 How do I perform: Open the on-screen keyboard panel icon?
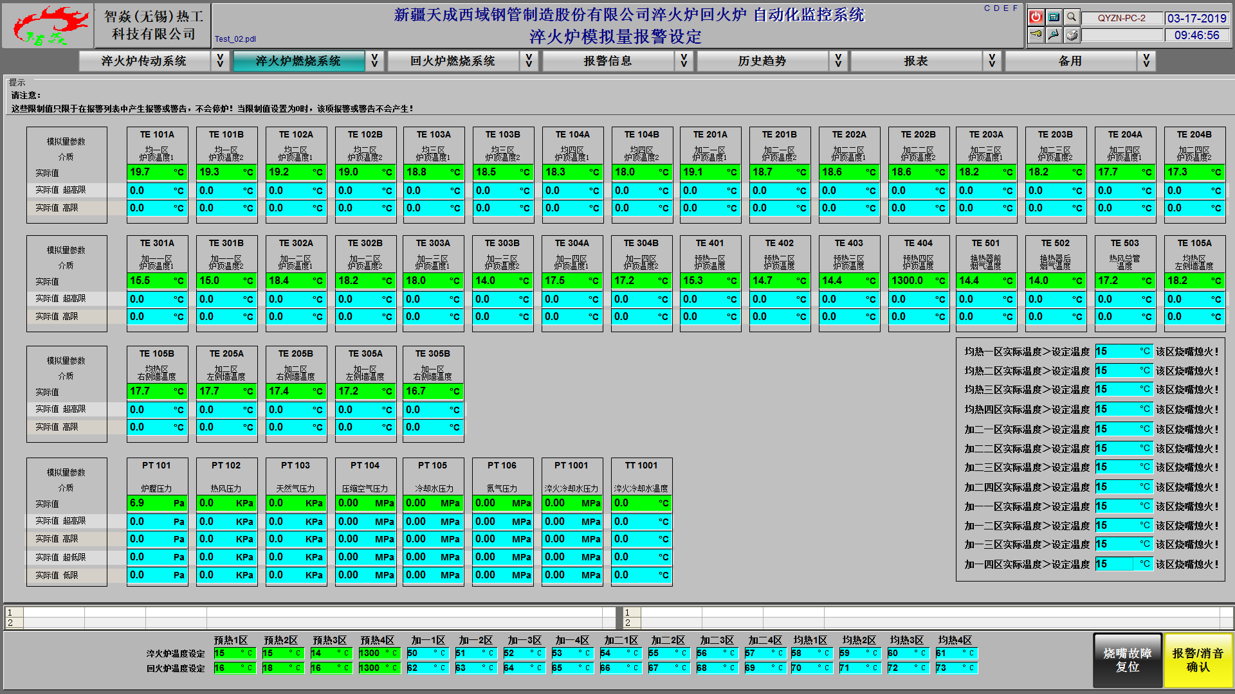click(x=1054, y=17)
